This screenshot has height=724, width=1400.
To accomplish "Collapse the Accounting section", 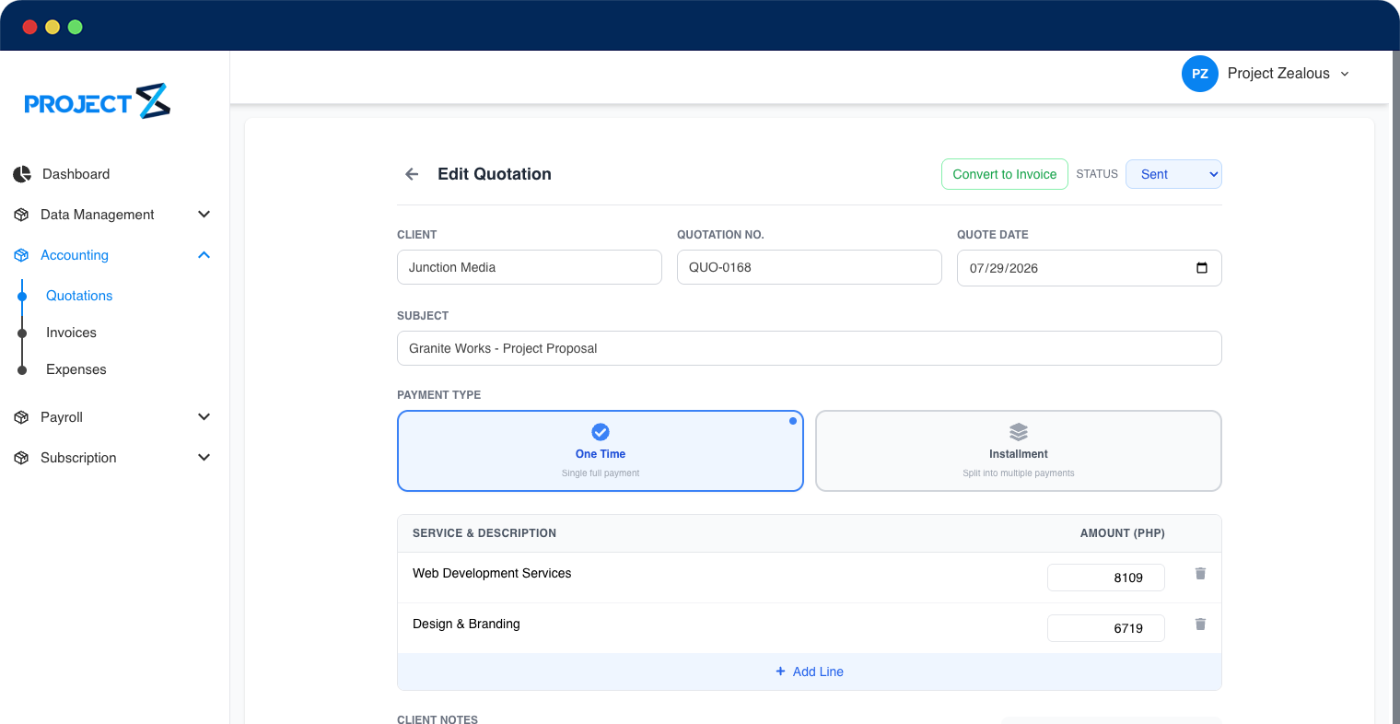I will point(204,255).
